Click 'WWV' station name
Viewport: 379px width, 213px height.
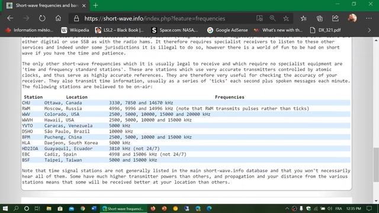(26, 114)
